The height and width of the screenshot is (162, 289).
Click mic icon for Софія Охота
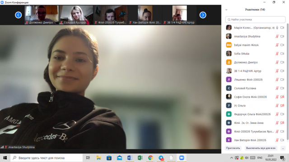click(277, 97)
